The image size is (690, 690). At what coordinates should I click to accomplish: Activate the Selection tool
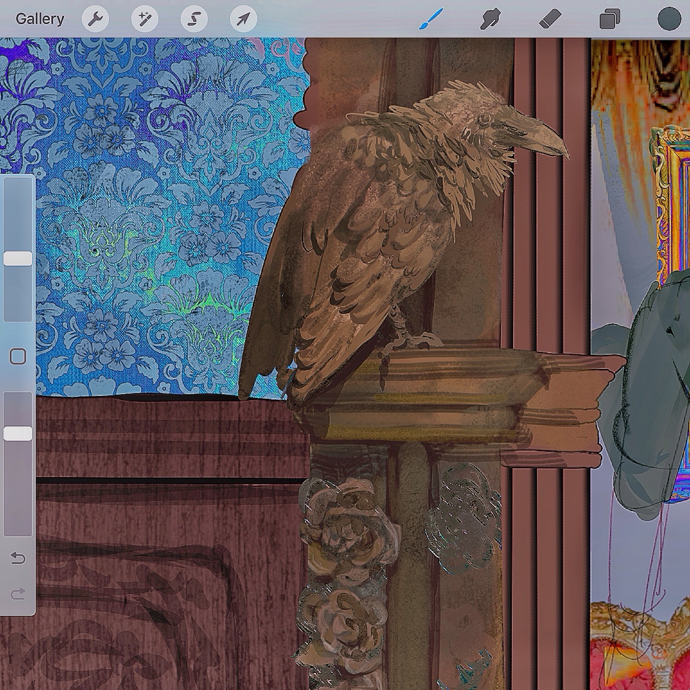point(194,19)
